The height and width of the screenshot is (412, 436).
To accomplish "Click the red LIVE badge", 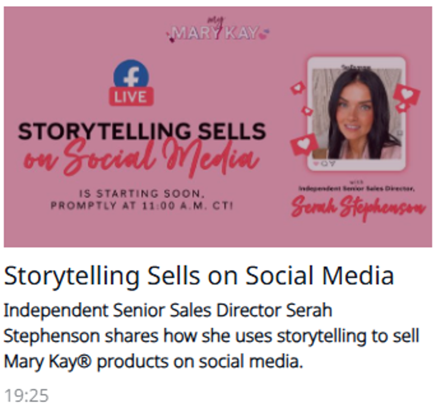I will (131, 96).
